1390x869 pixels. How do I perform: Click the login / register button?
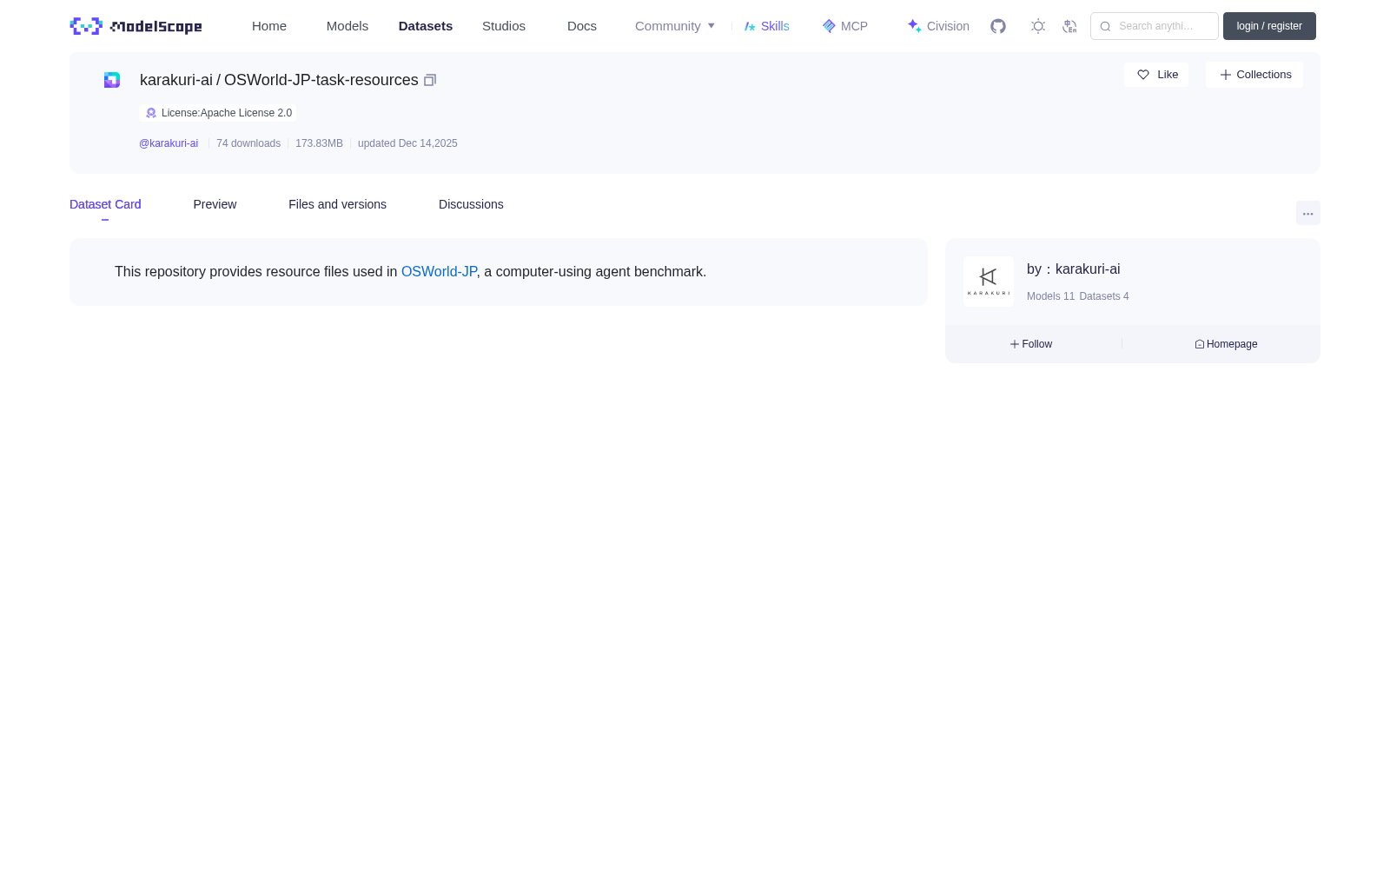click(1269, 26)
